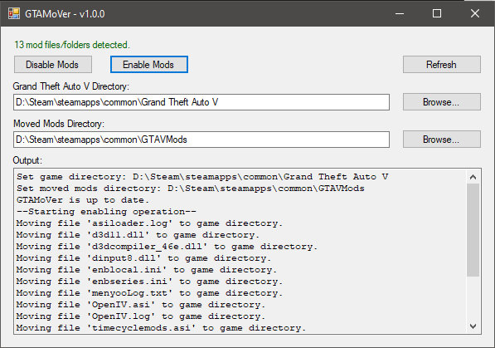Close the GTAMoVer window

475,13
